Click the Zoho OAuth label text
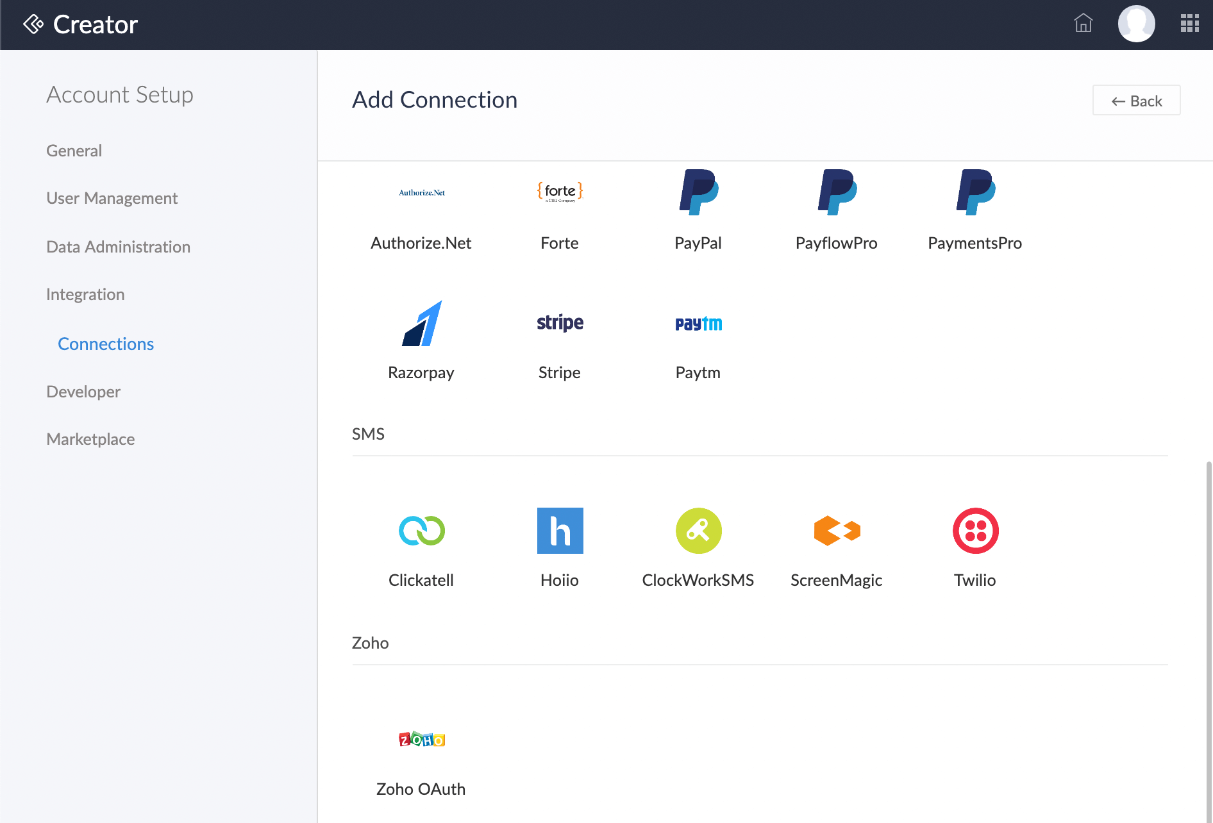 421,789
